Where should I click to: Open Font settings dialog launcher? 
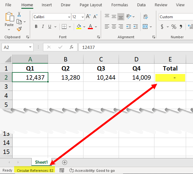[99, 37]
